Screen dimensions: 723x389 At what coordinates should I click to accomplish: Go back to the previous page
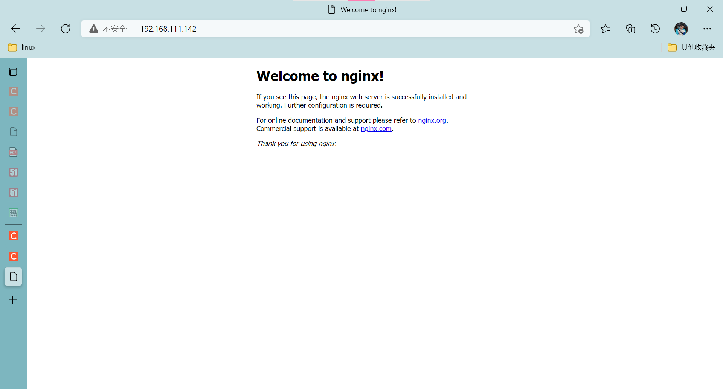(x=16, y=29)
